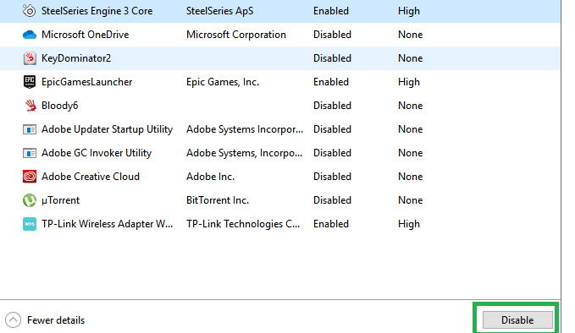Click the Bloody6 red hand icon
The width and height of the screenshot is (575, 333).
(x=30, y=106)
